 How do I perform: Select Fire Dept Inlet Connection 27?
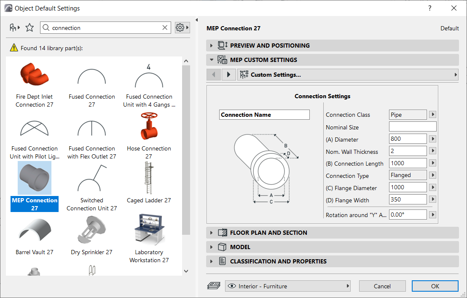(x=35, y=85)
